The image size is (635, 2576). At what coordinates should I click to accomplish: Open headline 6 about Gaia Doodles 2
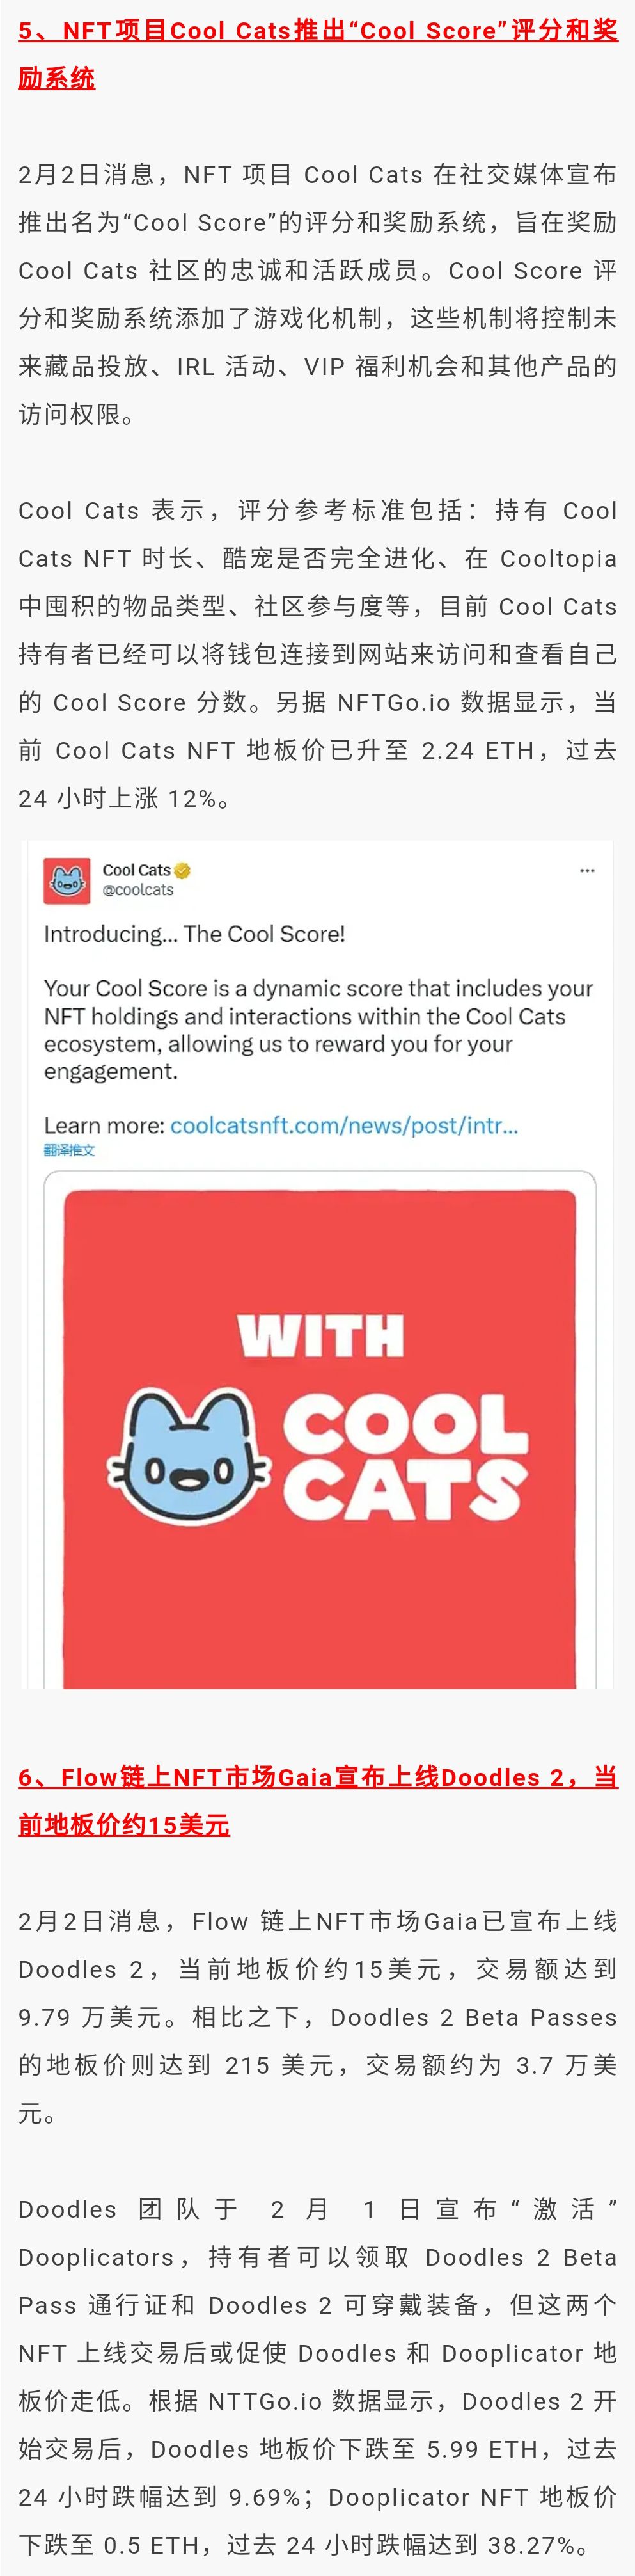point(318,1801)
